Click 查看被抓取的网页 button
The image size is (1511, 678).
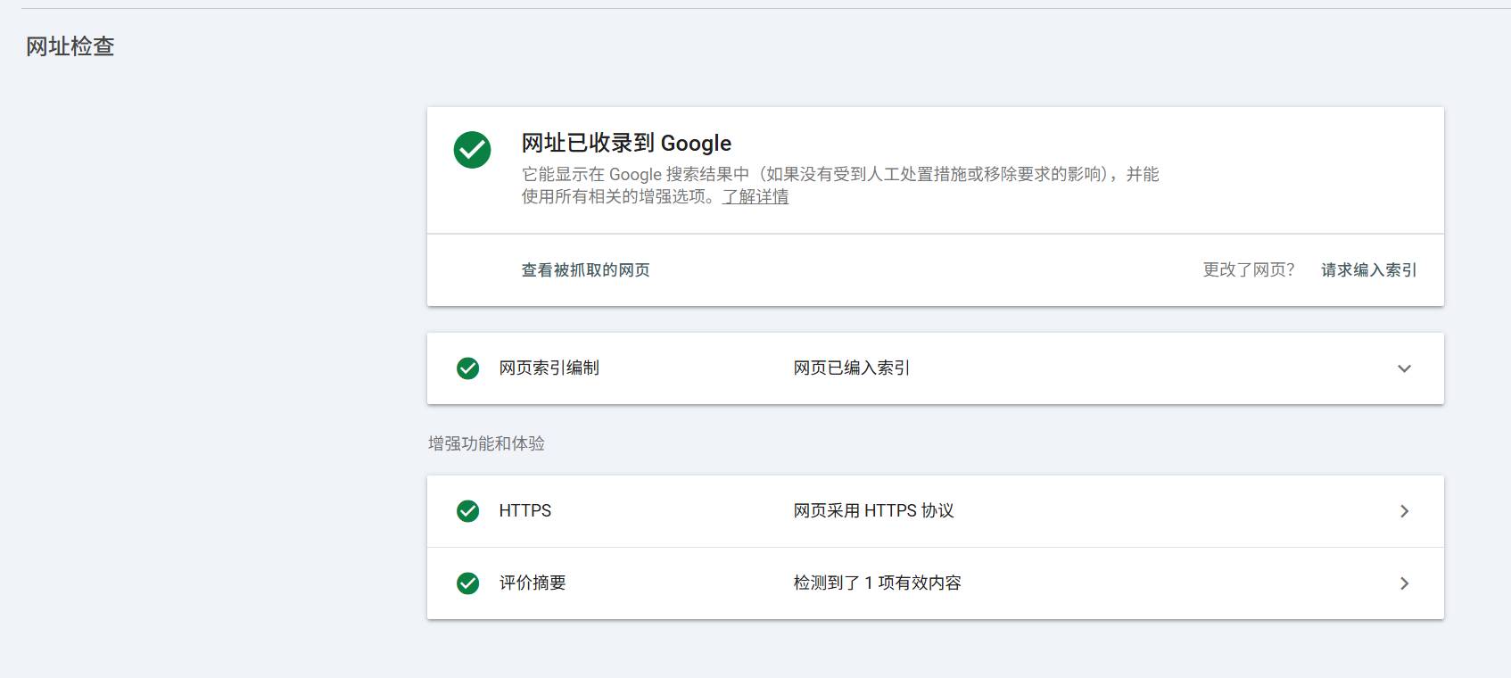point(586,270)
